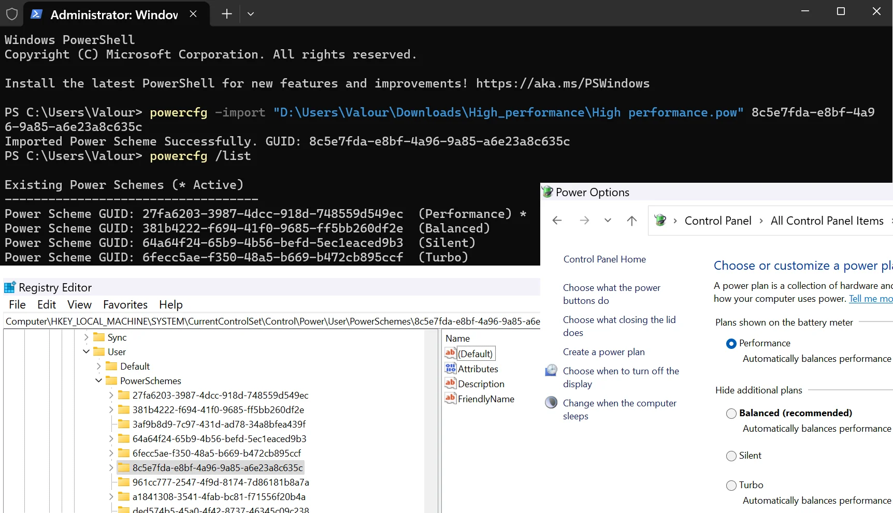Open Control Panel Home link
Viewport: 893px width, 513px height.
point(604,259)
